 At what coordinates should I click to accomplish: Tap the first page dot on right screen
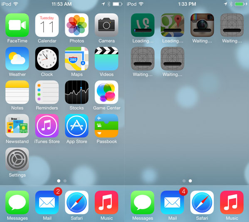184,181
